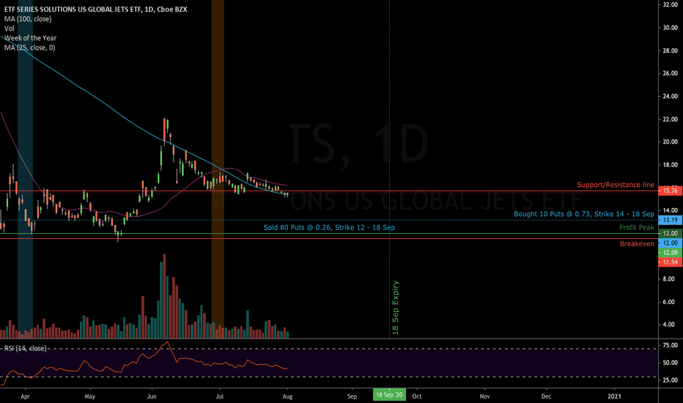Click the Jun label on time axis

[x=152, y=396]
